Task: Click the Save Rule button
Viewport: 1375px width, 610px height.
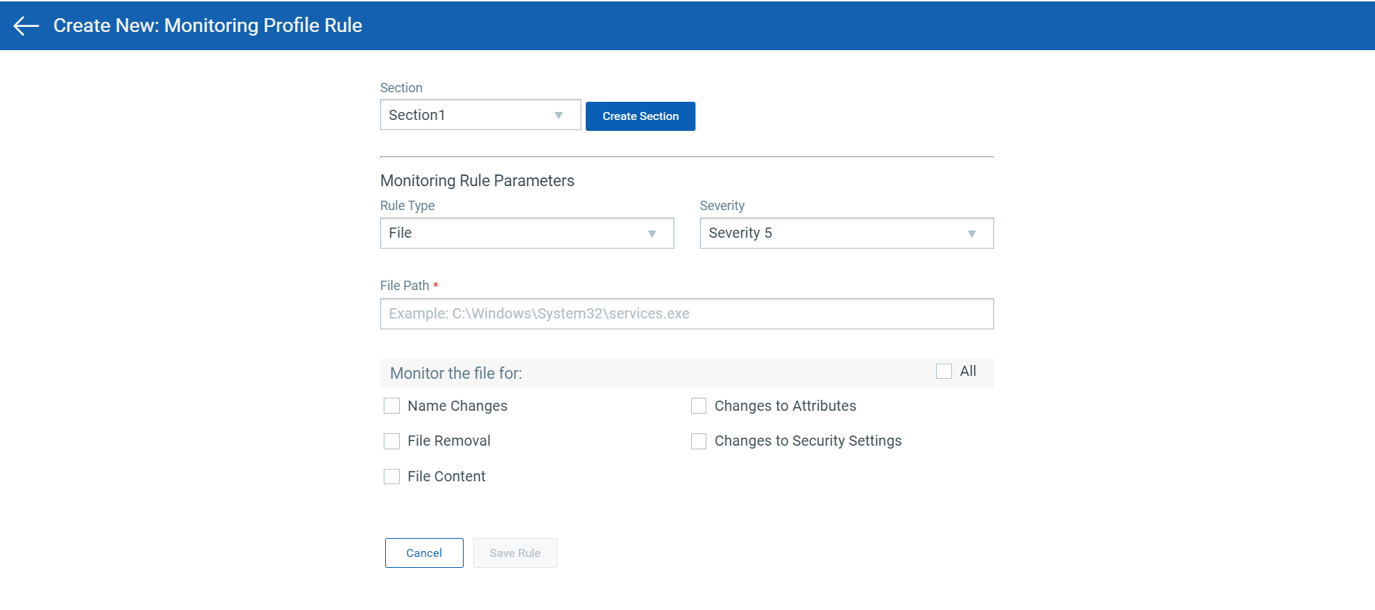Action: click(x=515, y=553)
